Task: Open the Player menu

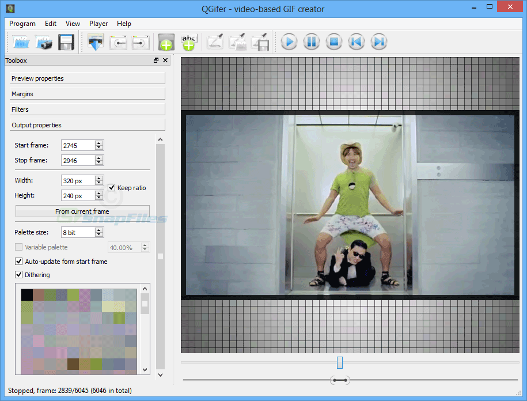Action: click(98, 24)
